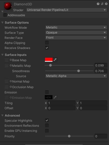The image size is (109, 145).
Task: Uncheck Receive Shadows
Action: pos(47,48)
